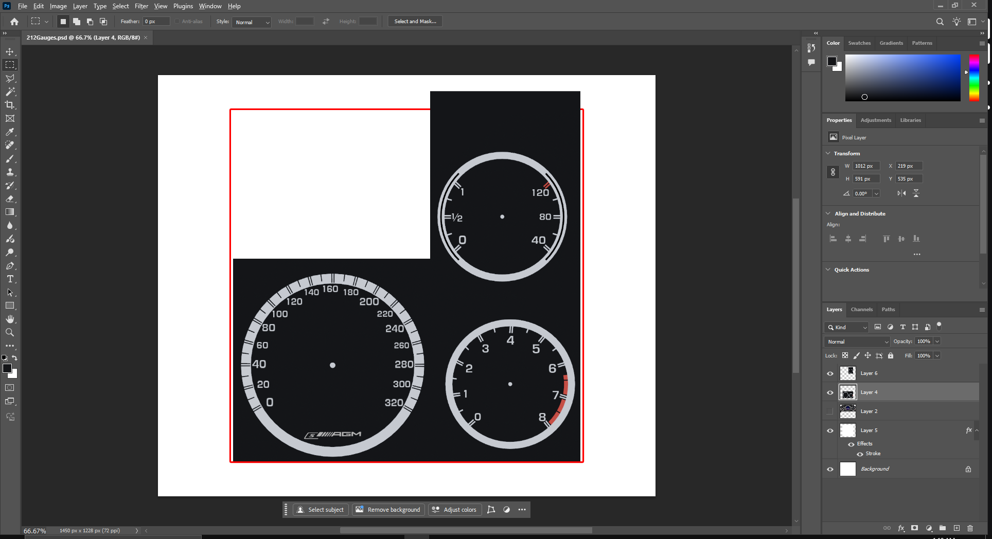Select the Blur tool
Image resolution: width=992 pixels, height=539 pixels.
click(10, 225)
